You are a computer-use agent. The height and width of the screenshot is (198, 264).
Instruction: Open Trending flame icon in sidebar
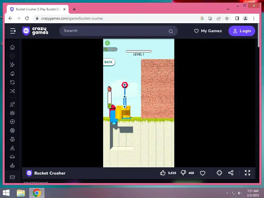[x=12, y=73]
